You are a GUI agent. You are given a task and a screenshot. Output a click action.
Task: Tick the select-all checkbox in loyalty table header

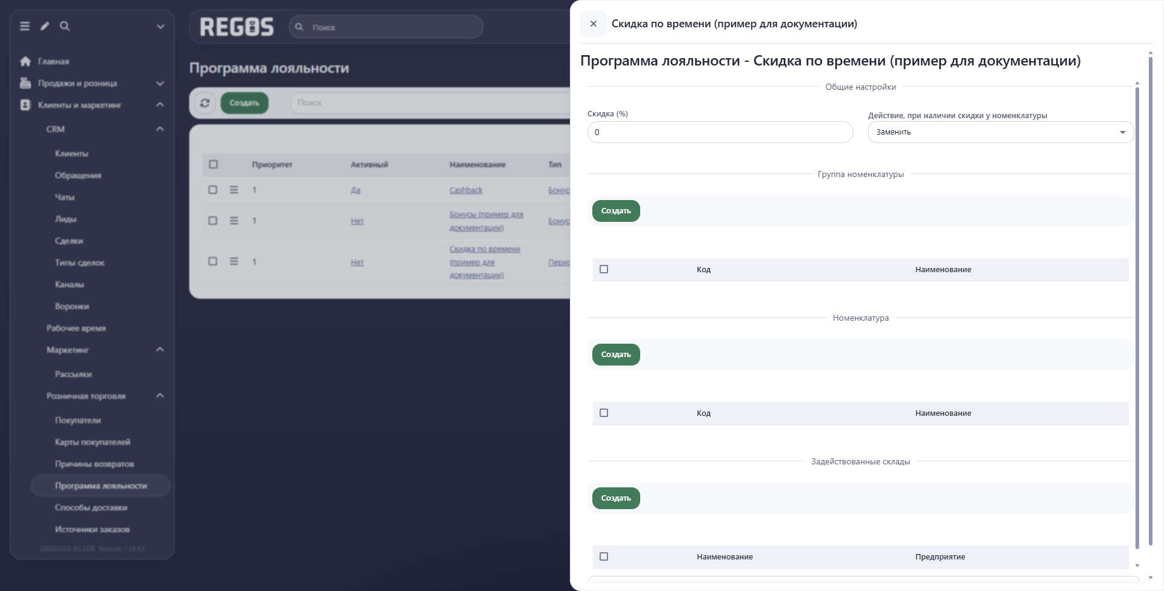pos(213,164)
